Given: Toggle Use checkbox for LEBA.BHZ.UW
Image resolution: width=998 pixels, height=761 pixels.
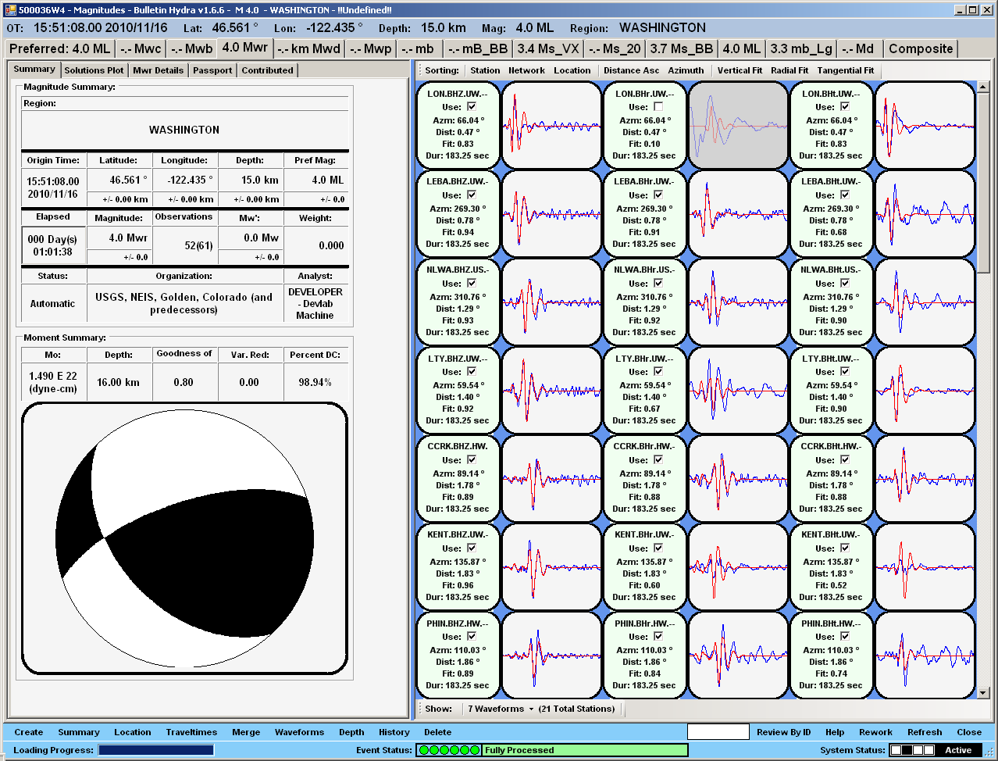Looking at the screenshot, I should pos(471,195).
